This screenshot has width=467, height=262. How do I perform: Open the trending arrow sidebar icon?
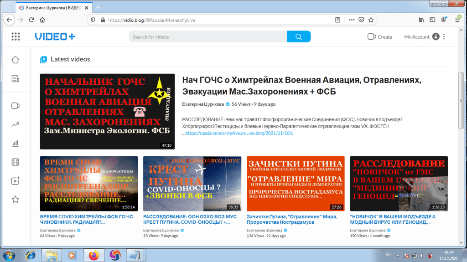pyautogui.click(x=16, y=124)
